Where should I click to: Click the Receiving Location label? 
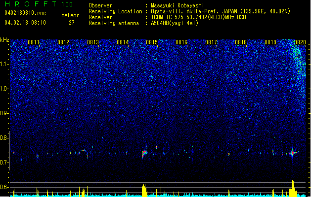[115, 11]
